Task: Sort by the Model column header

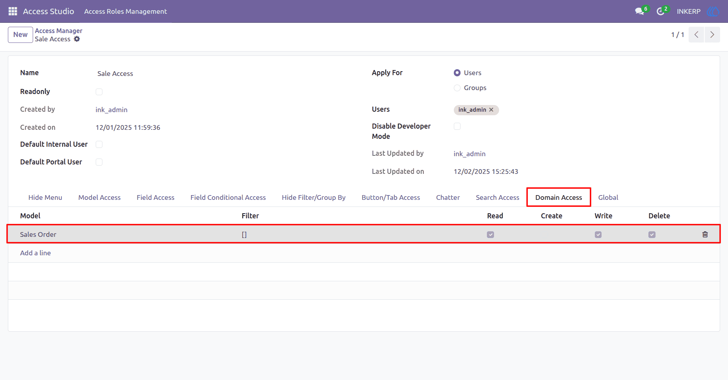Action: tap(30, 216)
